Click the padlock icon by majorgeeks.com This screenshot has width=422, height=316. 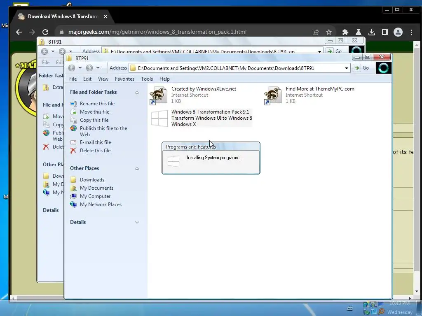[x=62, y=32]
